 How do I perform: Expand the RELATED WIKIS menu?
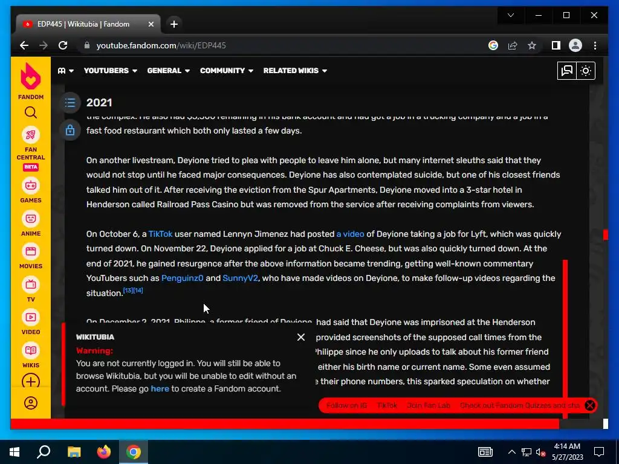point(295,71)
